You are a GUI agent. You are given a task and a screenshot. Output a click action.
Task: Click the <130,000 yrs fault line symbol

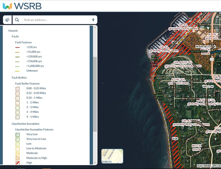17,57
